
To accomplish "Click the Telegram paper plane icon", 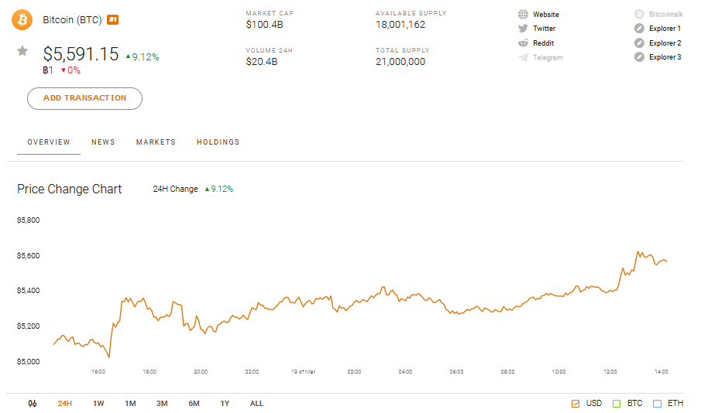I will point(523,58).
